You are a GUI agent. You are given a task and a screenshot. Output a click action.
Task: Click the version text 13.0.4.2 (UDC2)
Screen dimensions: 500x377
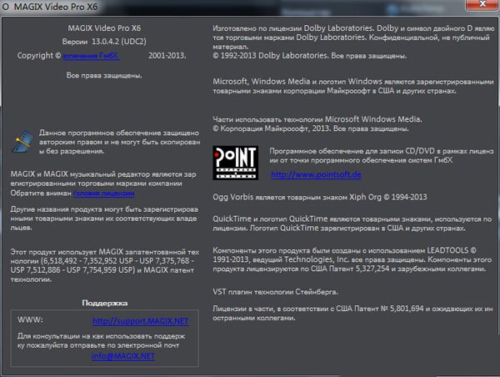tap(119, 42)
